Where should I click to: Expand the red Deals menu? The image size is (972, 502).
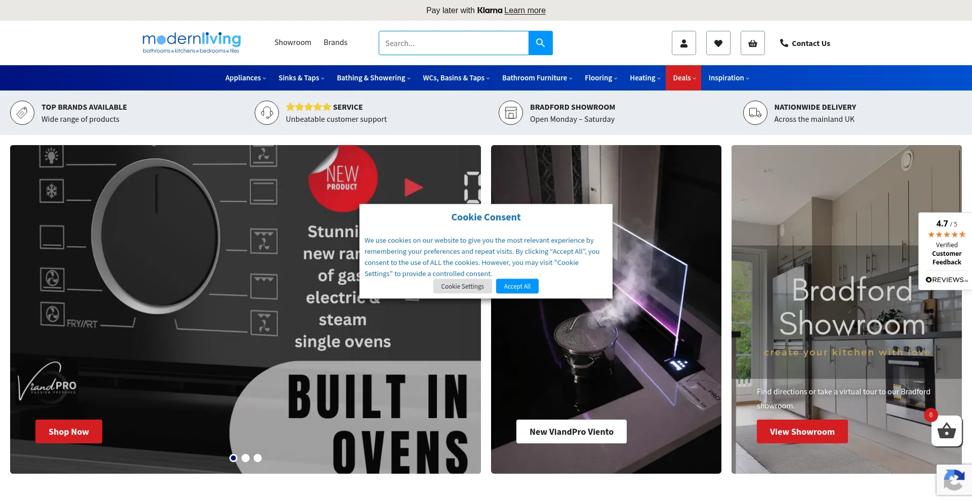click(684, 78)
